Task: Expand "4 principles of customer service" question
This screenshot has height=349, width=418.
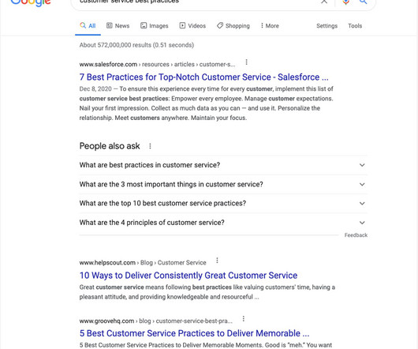Action: pos(223,223)
